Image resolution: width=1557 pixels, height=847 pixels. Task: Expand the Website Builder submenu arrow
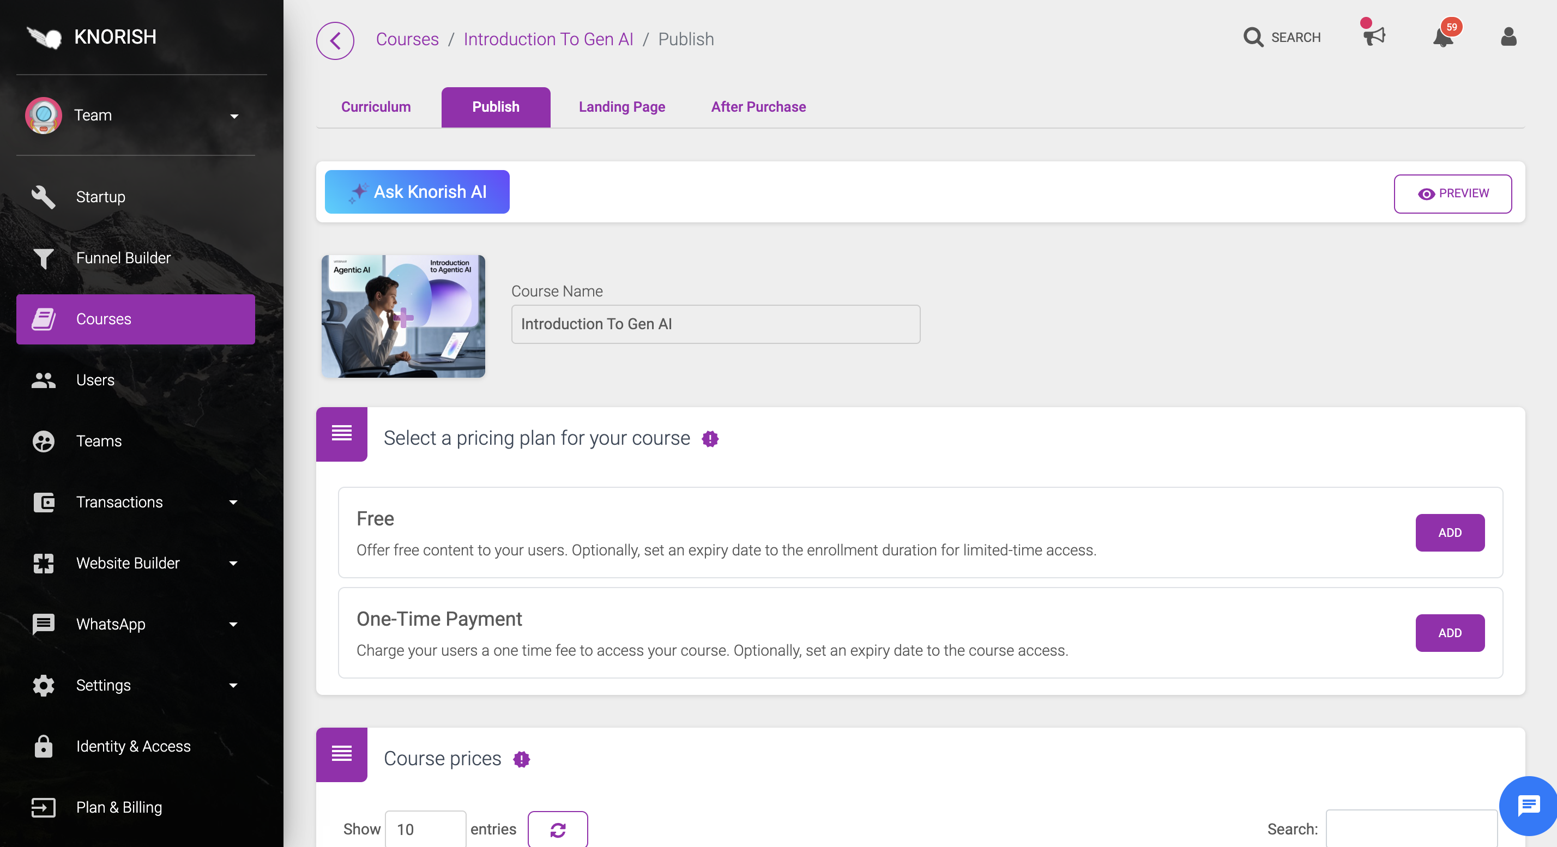[233, 563]
